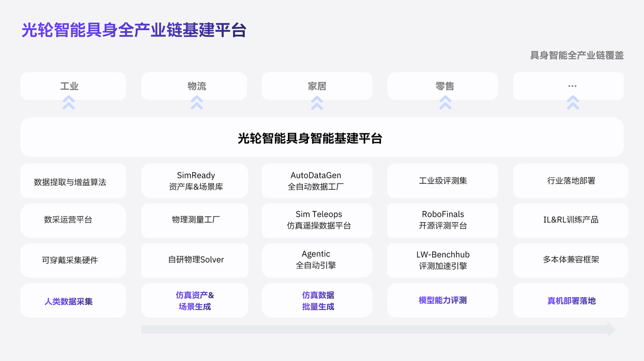
Task: Click the purple 人类数据采集 label
Action: 68,301
